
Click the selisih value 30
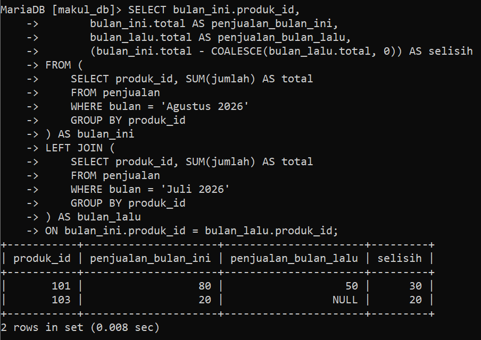pos(416,286)
